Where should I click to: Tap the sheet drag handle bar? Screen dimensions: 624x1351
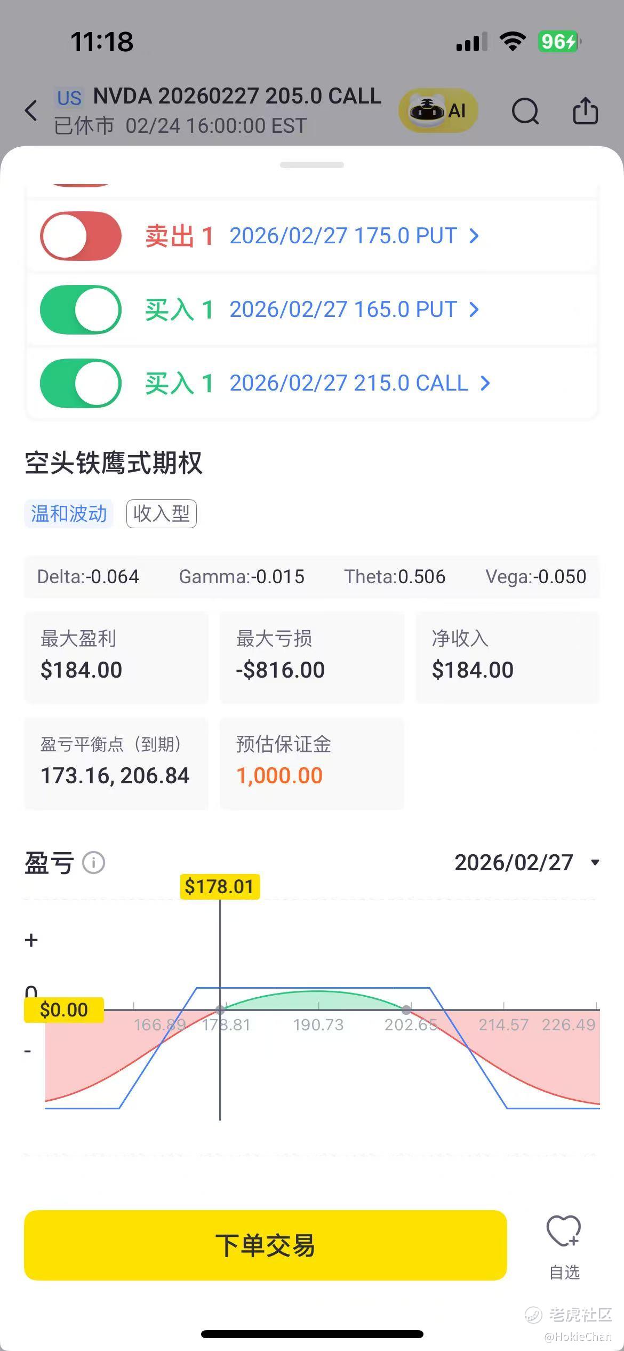point(312,165)
